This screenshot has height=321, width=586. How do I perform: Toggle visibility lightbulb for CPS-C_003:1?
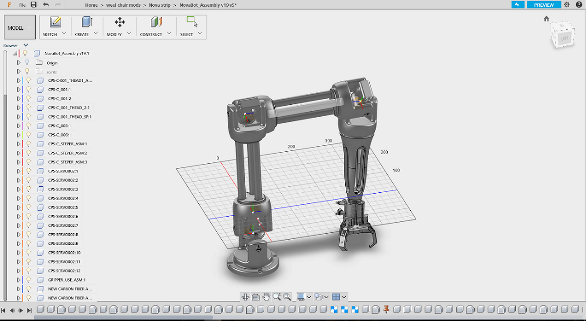(28, 125)
